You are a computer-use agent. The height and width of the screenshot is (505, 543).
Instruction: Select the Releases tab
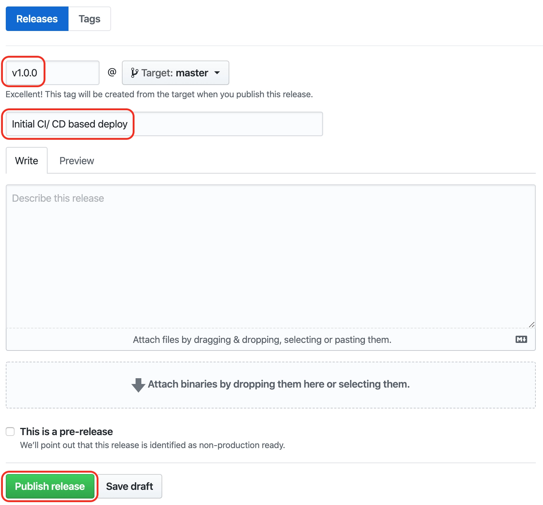point(37,18)
